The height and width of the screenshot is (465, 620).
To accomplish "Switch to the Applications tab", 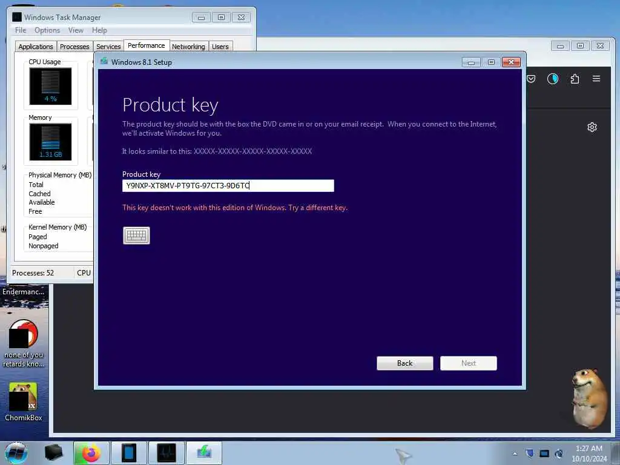I will coord(36,47).
